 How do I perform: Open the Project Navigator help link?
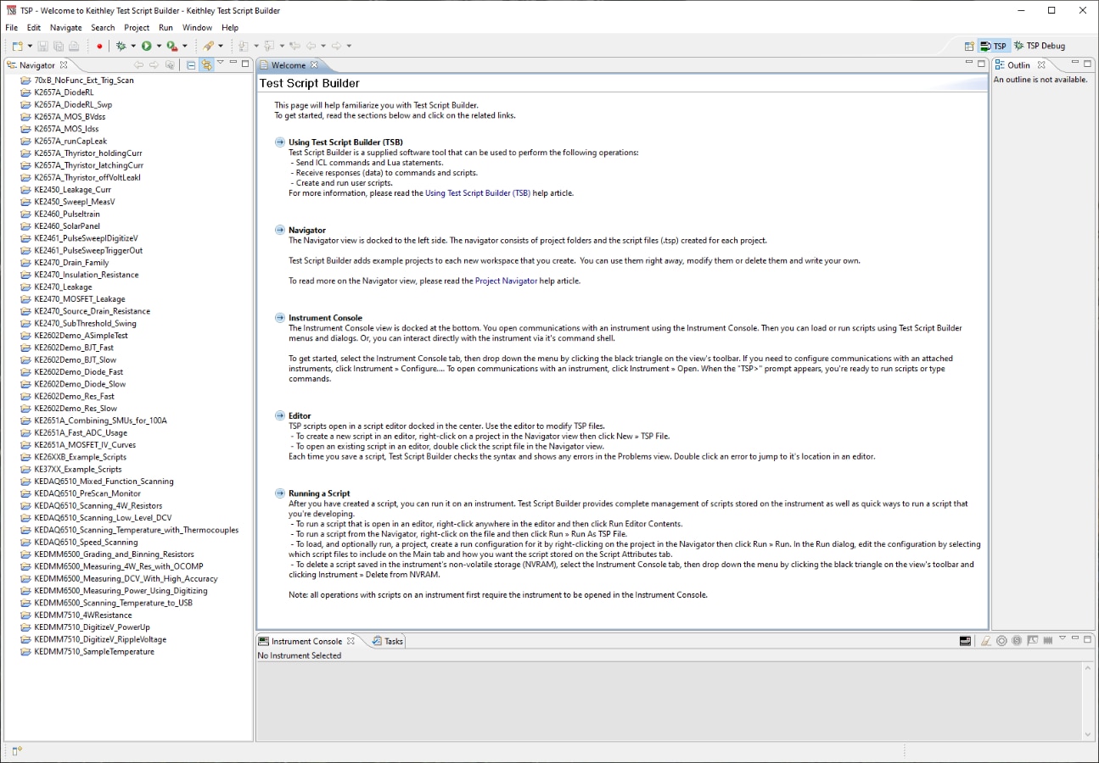pos(506,281)
